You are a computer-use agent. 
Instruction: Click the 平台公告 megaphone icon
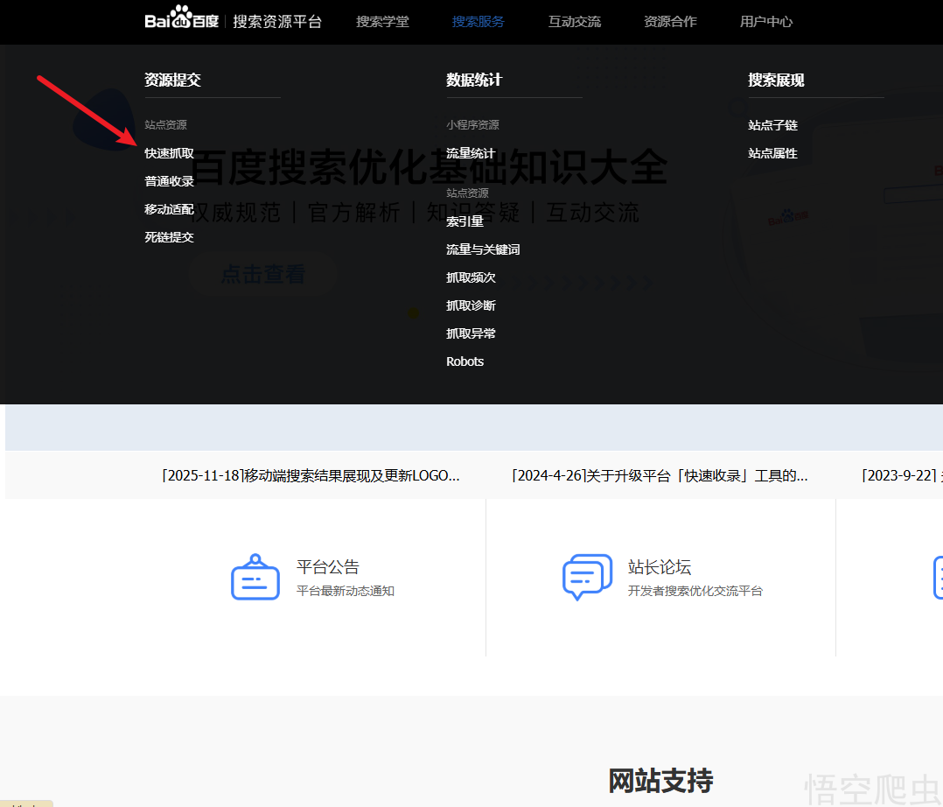[x=255, y=576]
